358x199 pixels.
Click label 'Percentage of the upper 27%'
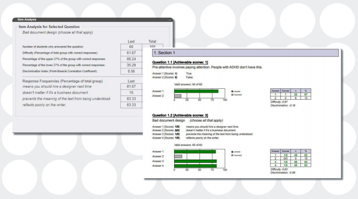click(64, 59)
